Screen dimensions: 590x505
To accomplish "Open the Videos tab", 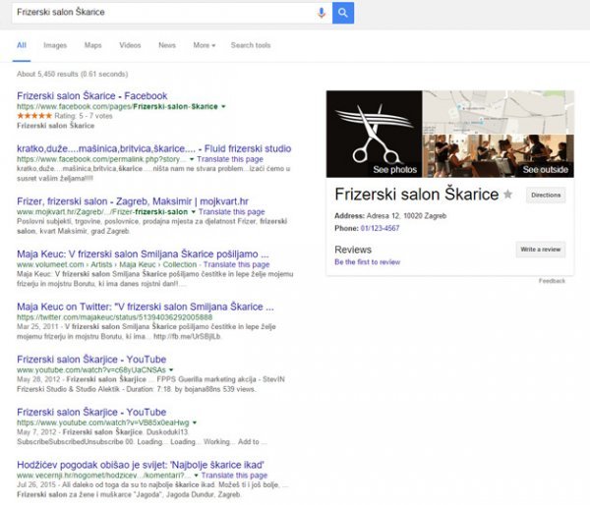I will [130, 45].
